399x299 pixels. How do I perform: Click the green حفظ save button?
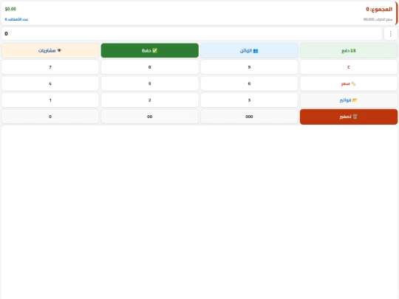click(x=149, y=50)
